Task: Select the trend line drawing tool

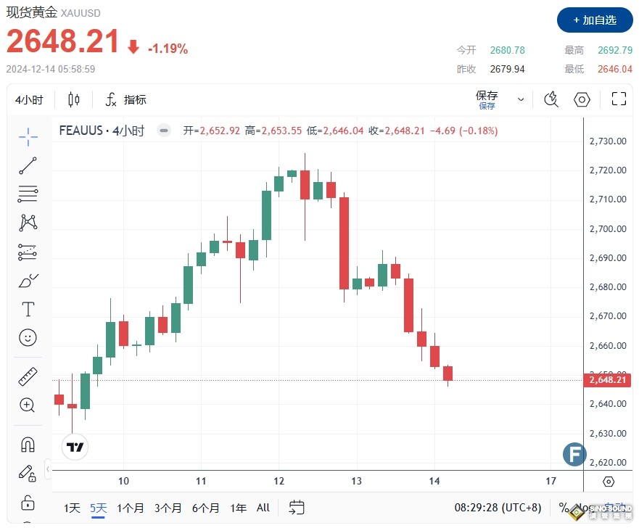Action: (28, 165)
